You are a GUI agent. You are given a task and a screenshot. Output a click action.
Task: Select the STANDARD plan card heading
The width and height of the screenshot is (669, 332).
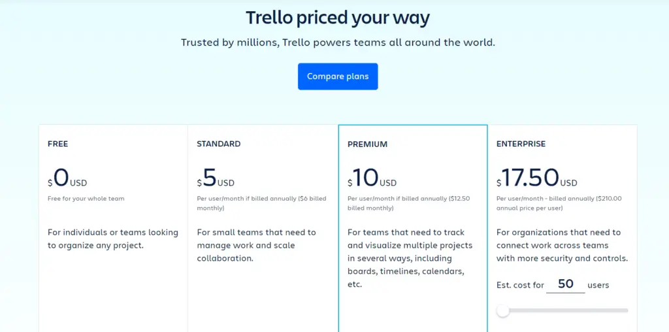(x=218, y=144)
